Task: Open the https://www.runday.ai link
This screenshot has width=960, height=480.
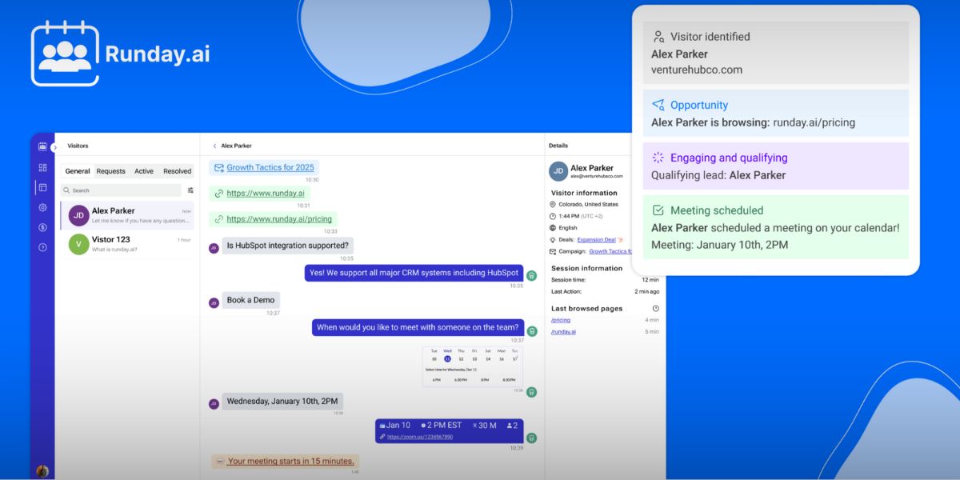Action: point(264,193)
